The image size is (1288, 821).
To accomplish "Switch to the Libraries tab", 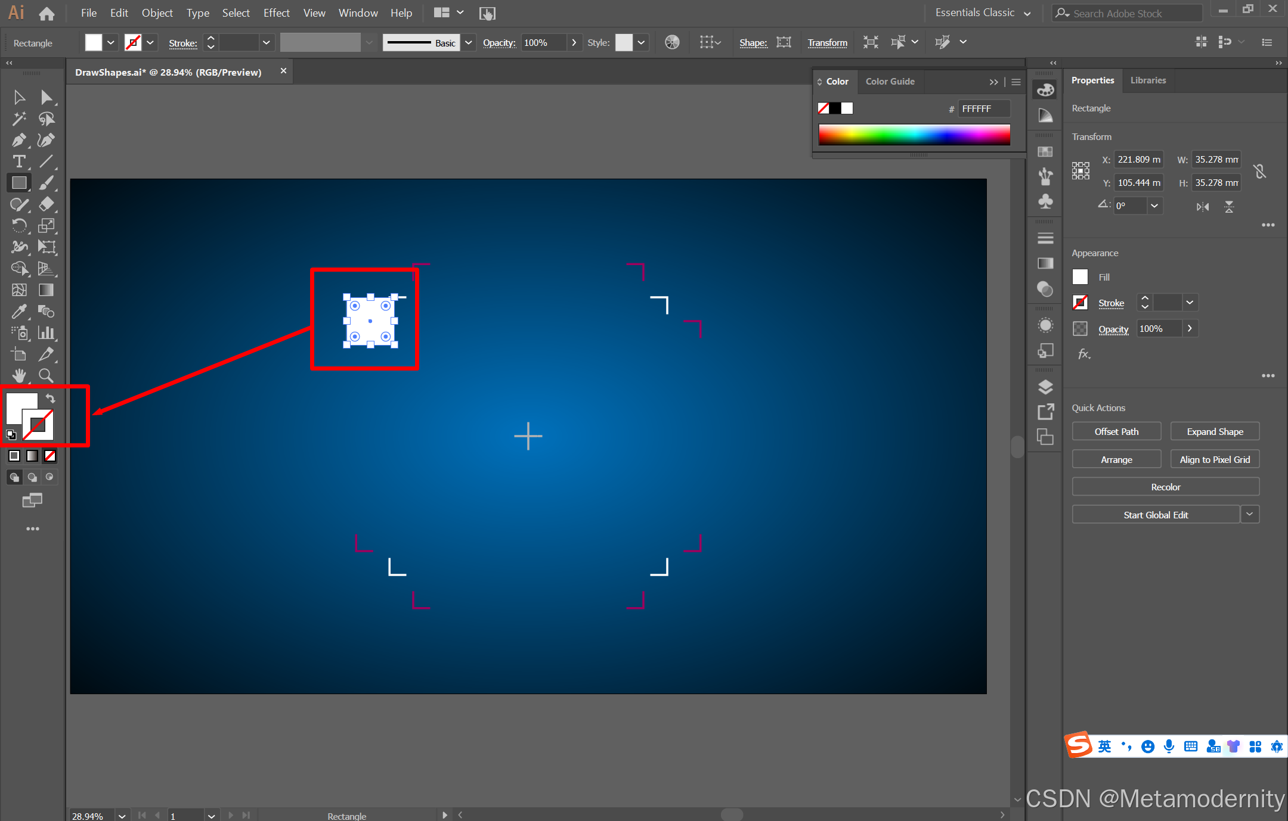I will pyautogui.click(x=1148, y=80).
